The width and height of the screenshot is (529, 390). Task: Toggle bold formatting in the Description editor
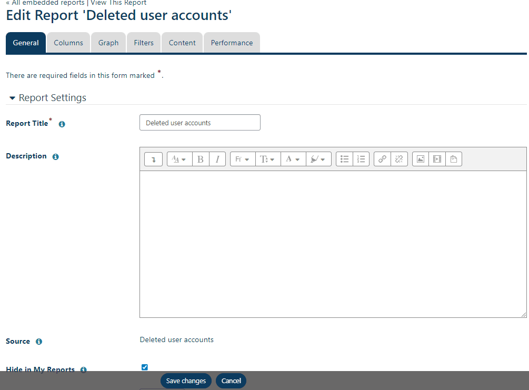click(201, 158)
